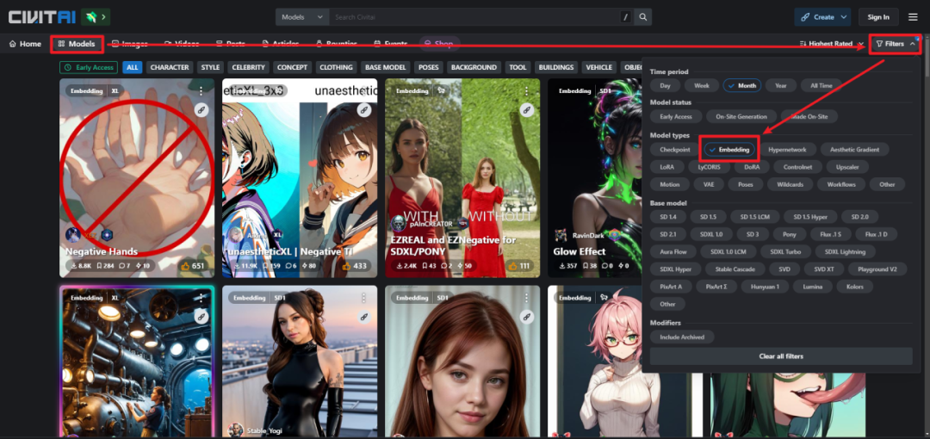Collapse the Filters panel

click(895, 44)
